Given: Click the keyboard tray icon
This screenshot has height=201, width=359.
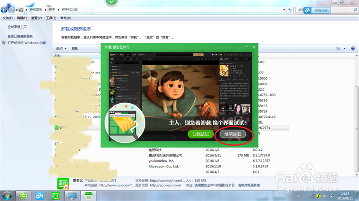Looking at the screenshot, I should (298, 196).
